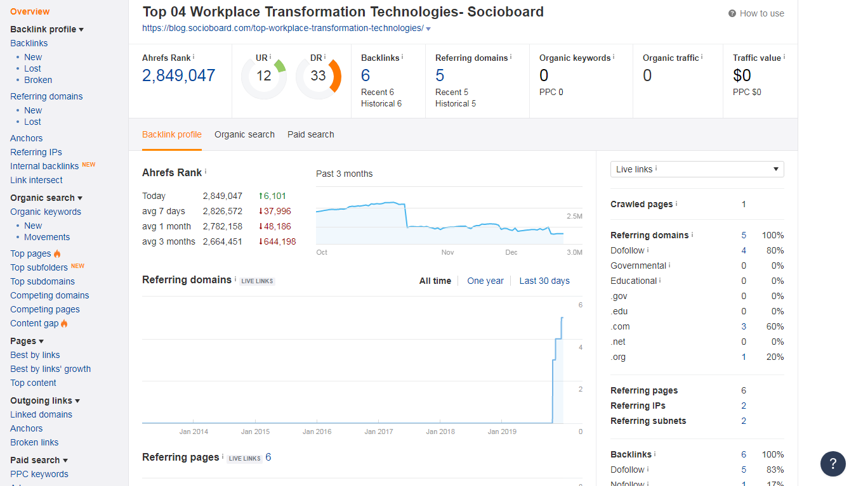856x486 pixels.
Task: Click info icon beside Governmental row
Action: point(669,265)
